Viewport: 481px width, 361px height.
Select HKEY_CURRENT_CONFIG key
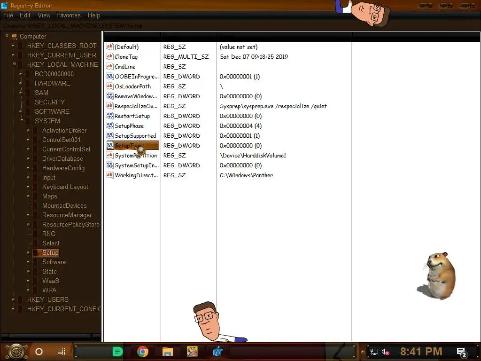point(64,309)
